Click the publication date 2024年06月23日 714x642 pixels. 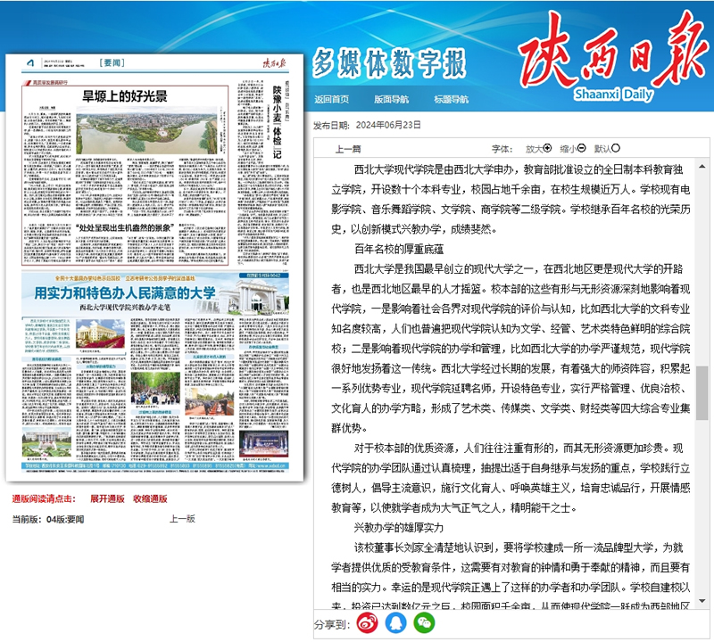click(388, 125)
